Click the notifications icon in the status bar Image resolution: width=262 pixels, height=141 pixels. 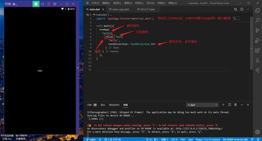[258, 139]
